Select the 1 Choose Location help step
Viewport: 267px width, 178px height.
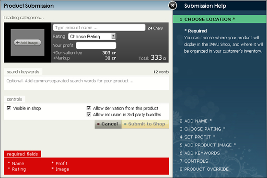[x=220, y=19]
